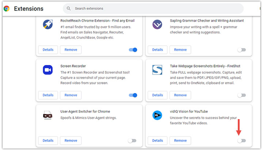Viewport: 263px width, 150px height.
Task: Open Details for Screen Recorder
Action: point(48,95)
